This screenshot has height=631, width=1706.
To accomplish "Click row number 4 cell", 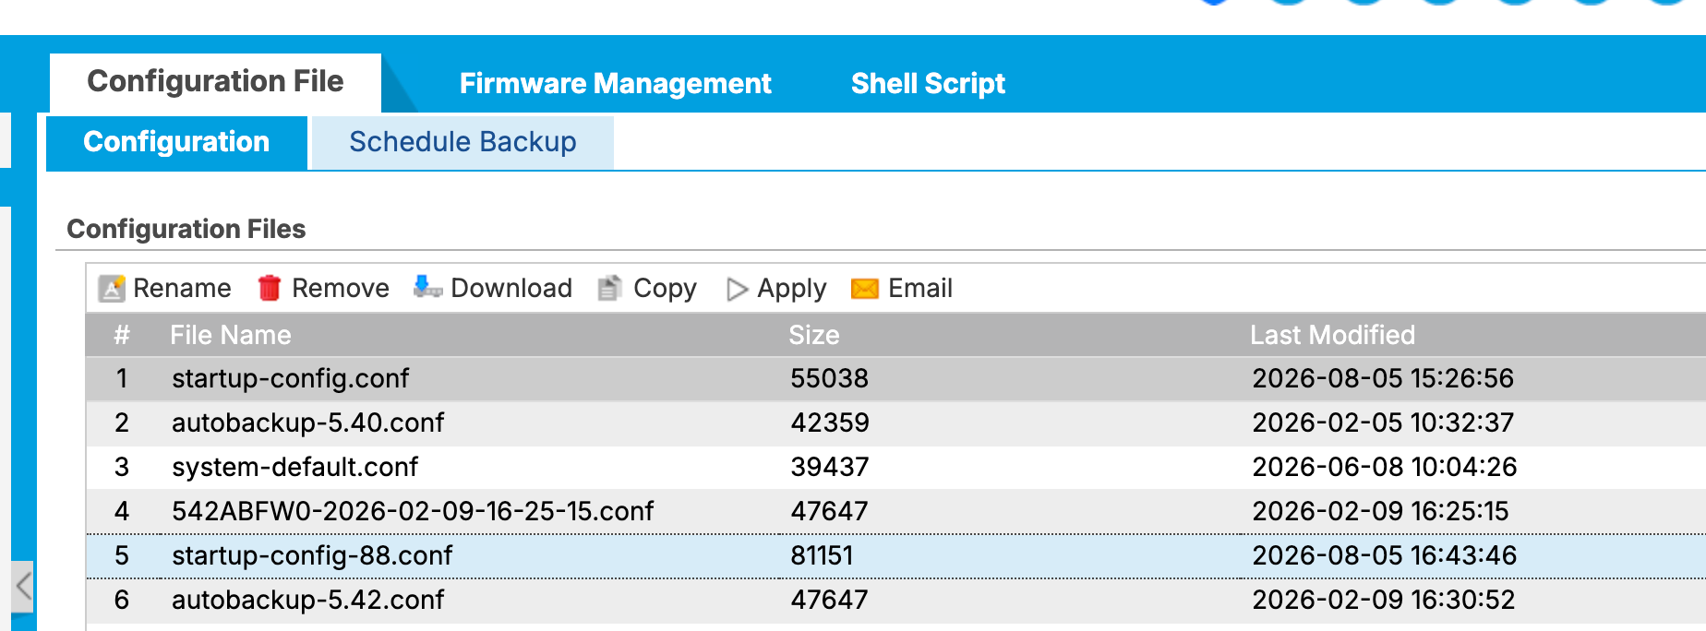I will (122, 511).
